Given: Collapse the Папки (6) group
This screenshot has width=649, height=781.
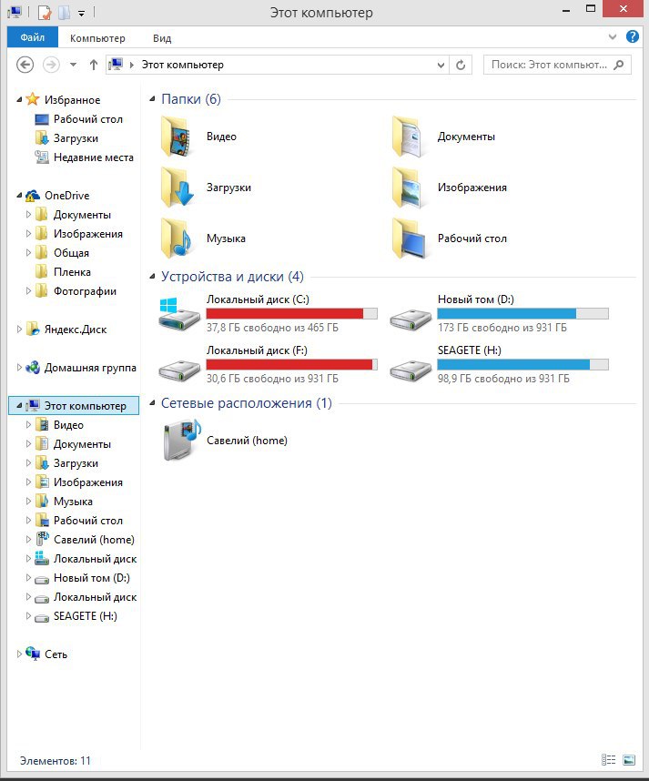Looking at the screenshot, I should point(152,99).
